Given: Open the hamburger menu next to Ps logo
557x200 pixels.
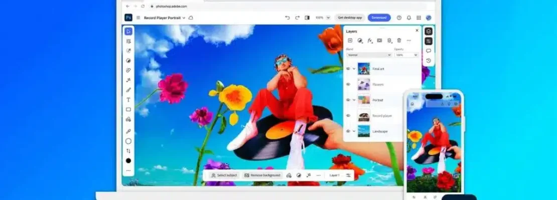Looking at the screenshot, I should pyautogui.click(x=138, y=17).
